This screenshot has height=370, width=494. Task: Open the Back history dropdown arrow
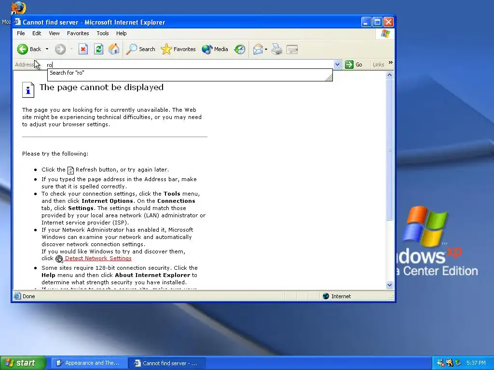(47, 49)
